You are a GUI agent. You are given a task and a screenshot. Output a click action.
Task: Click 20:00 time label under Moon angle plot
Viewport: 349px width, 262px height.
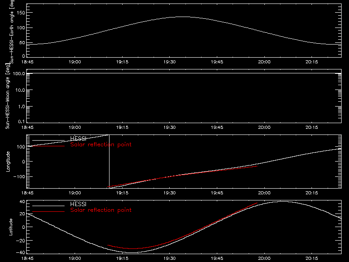click(x=264, y=127)
